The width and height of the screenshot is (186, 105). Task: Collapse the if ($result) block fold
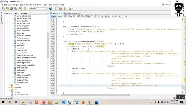(56, 49)
